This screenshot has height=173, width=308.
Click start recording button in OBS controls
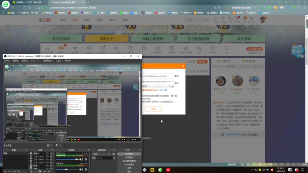(x=129, y=158)
